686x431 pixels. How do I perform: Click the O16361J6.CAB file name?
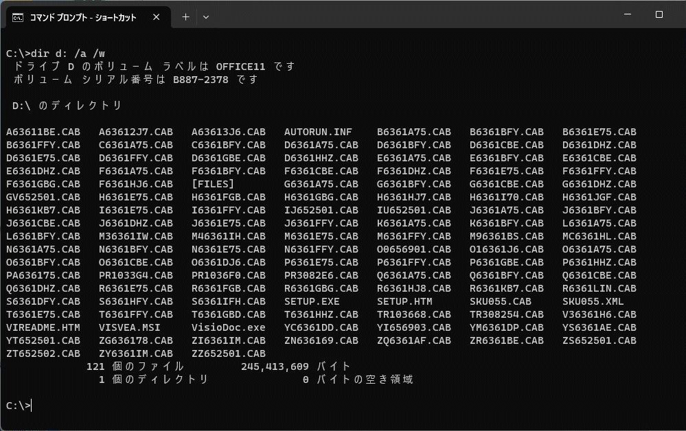507,249
